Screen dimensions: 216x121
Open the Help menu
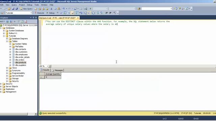tap(51, 5)
